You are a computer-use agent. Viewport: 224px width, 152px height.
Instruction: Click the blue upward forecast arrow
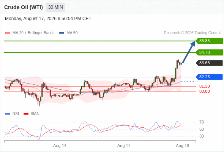coord(189,52)
